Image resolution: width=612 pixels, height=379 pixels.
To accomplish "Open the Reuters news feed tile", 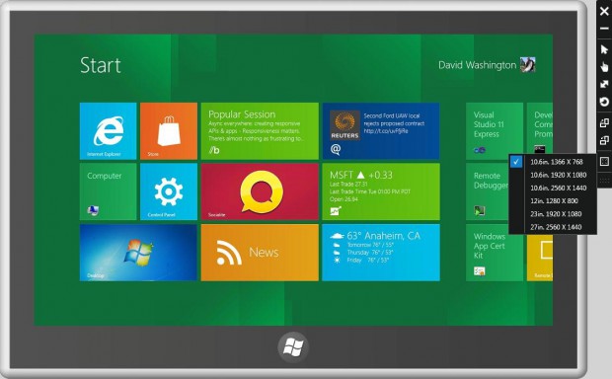I will [x=381, y=131].
